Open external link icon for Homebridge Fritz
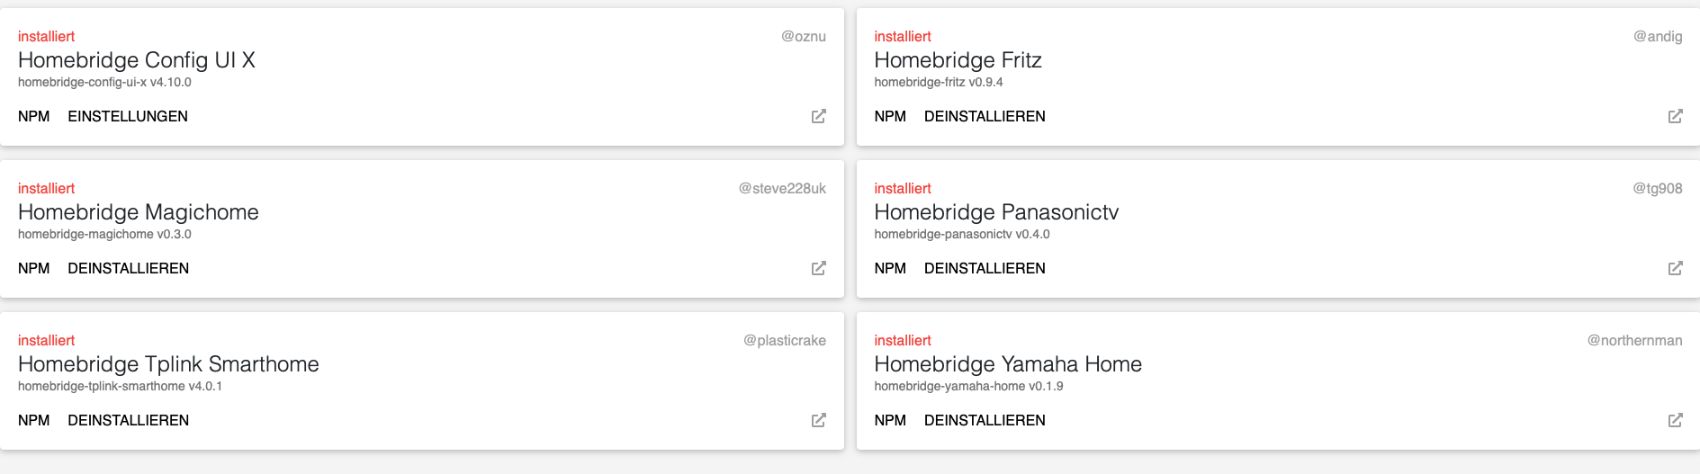 coord(1675,116)
